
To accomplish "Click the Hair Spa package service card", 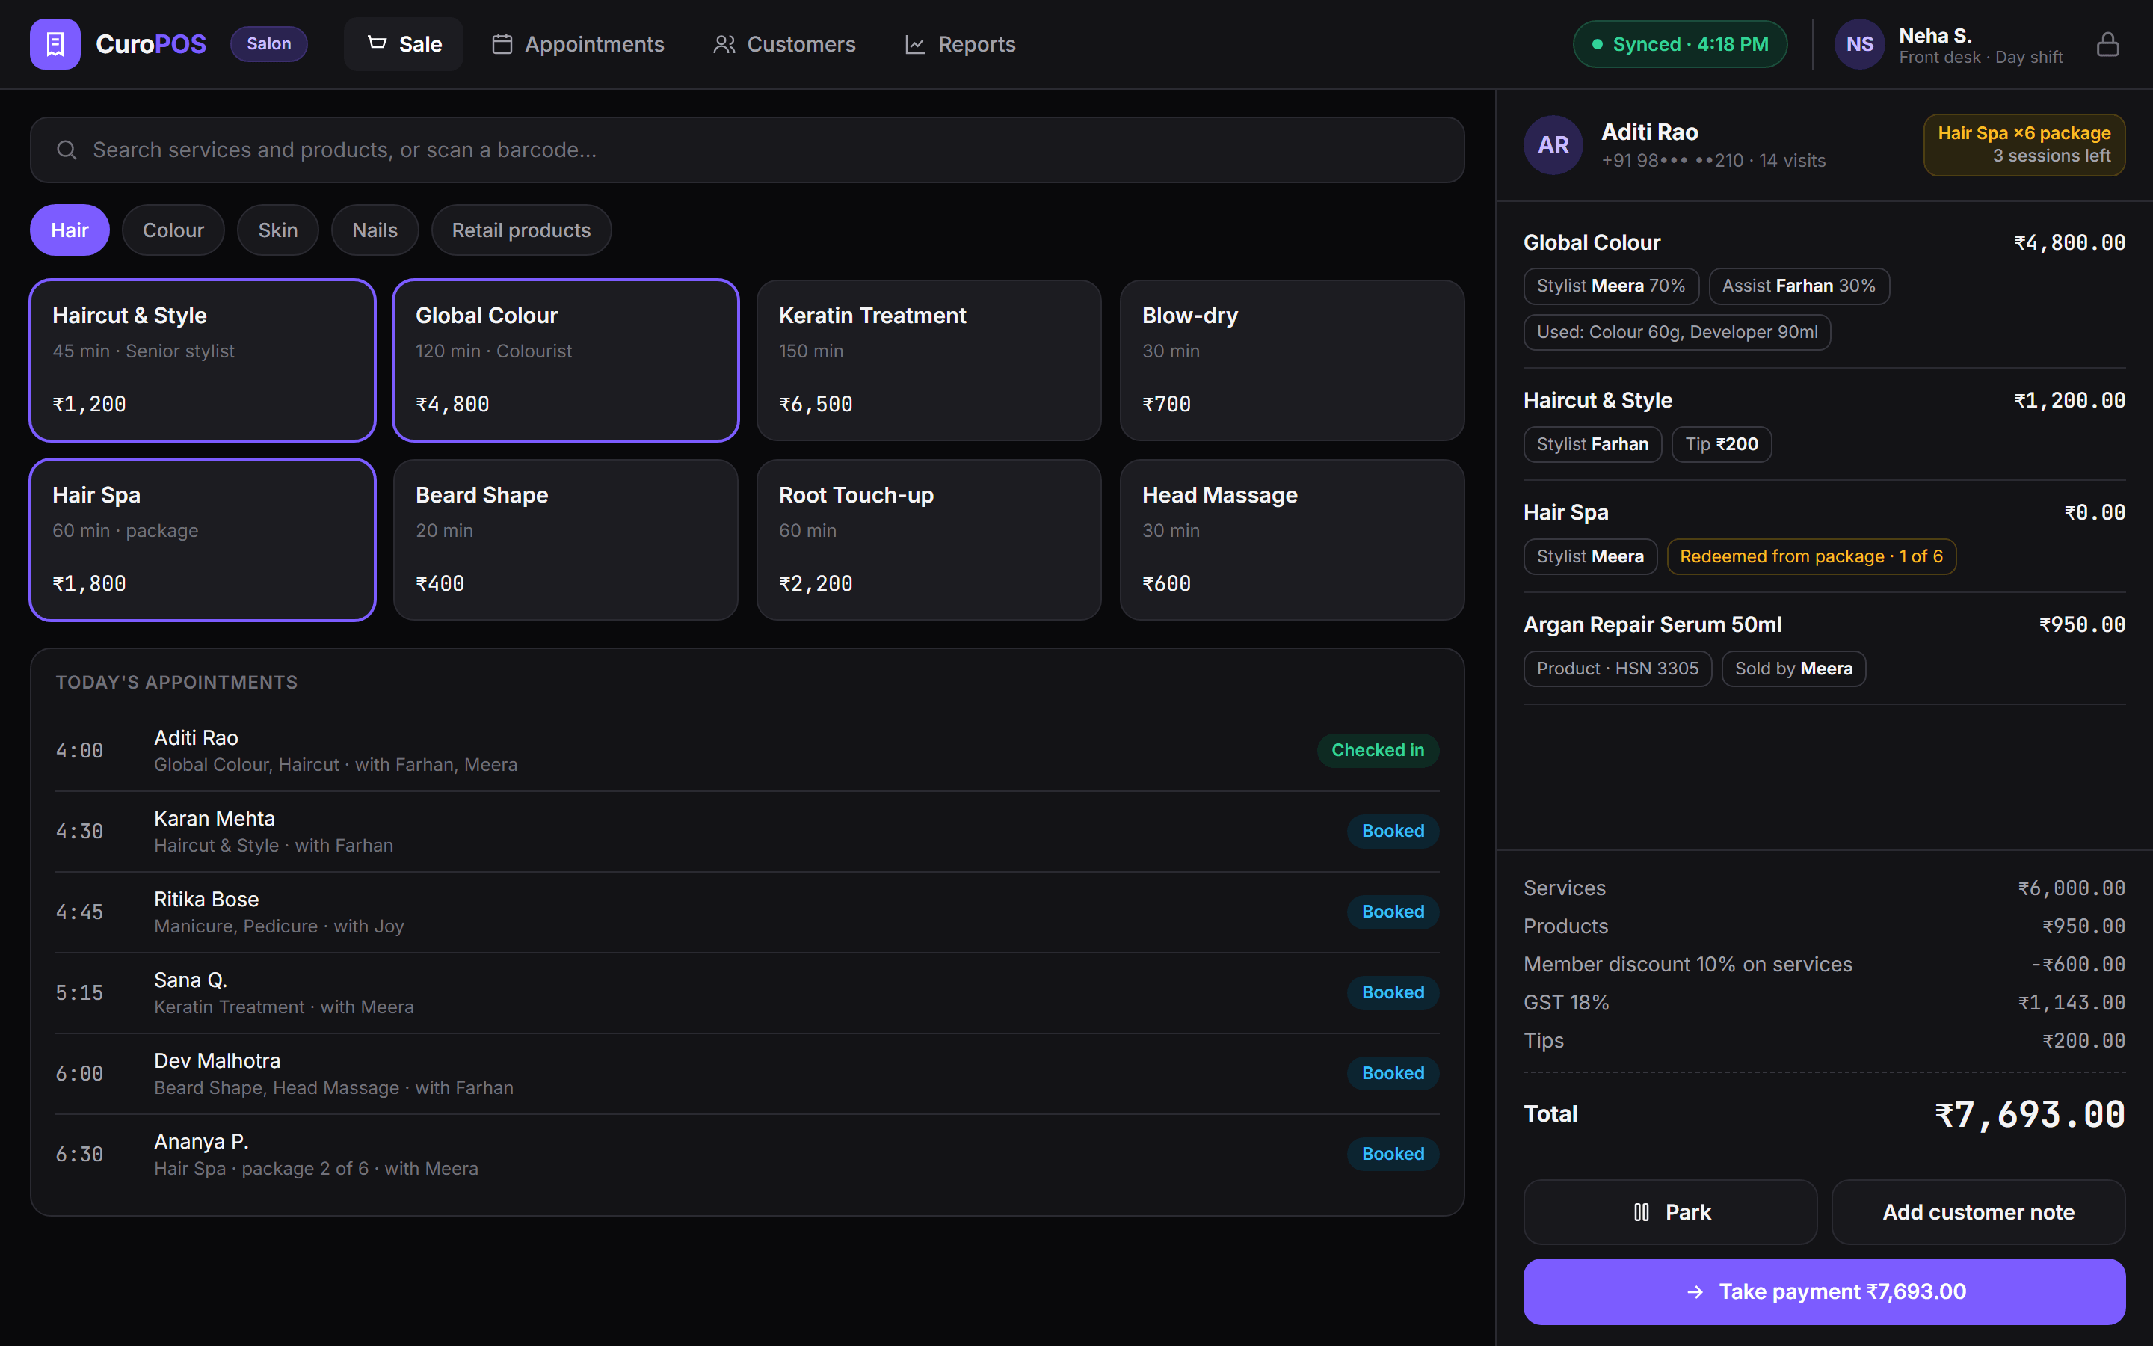I will 203,539.
